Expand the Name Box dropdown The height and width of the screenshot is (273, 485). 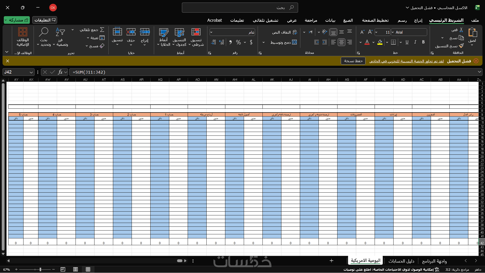click(31, 72)
